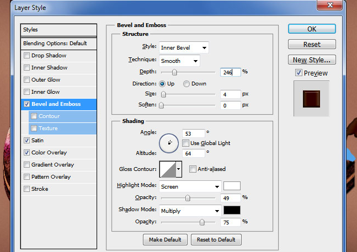
Task: Expand the Highlight Mode dropdown
Action: 190,186
